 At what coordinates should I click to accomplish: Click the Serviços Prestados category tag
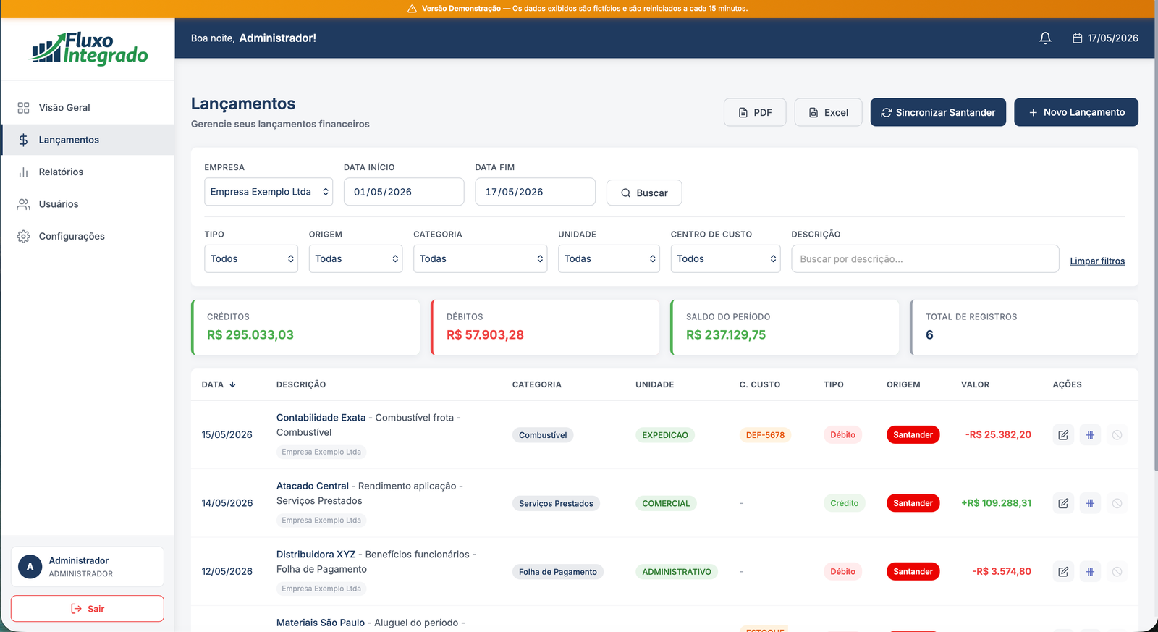point(556,504)
